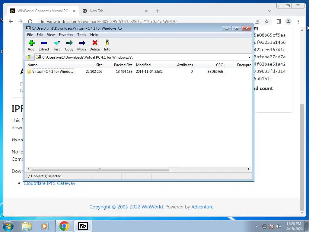Click the 2014-11-04 22:32 modified date
Viewport: 309px width, 232px height.
click(149, 72)
